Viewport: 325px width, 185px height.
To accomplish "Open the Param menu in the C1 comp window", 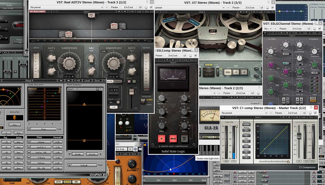I will click(x=279, y=113).
